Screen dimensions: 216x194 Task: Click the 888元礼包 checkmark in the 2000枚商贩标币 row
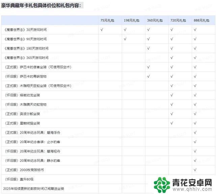click(x=195, y=170)
